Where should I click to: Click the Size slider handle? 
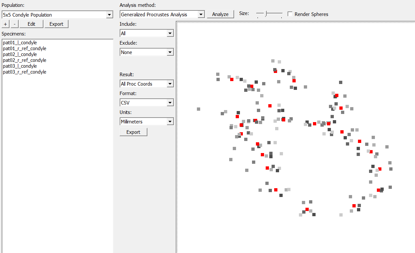(x=266, y=14)
